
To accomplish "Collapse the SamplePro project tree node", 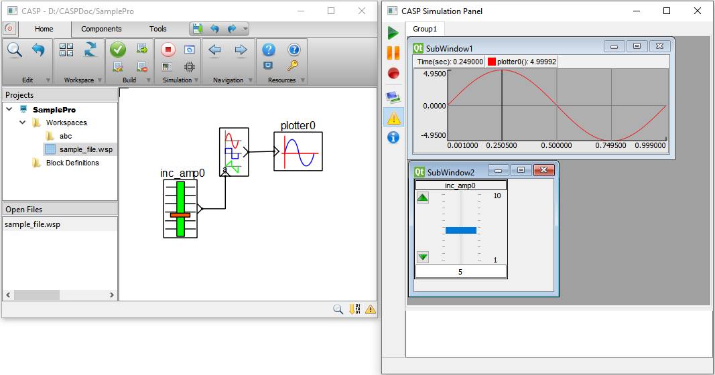I will 9,109.
